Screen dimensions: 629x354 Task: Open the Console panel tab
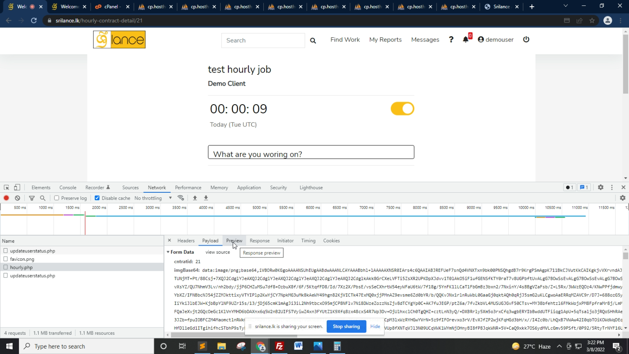point(68,188)
